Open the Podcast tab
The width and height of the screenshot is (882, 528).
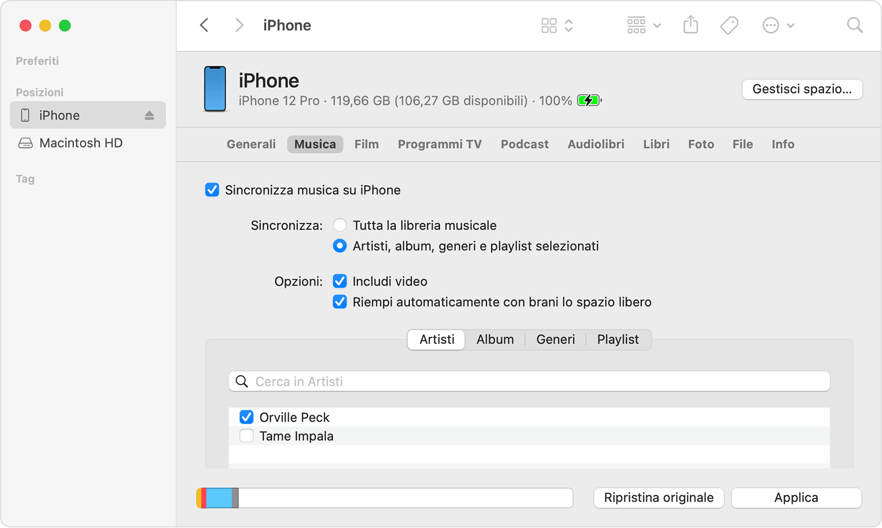point(525,144)
